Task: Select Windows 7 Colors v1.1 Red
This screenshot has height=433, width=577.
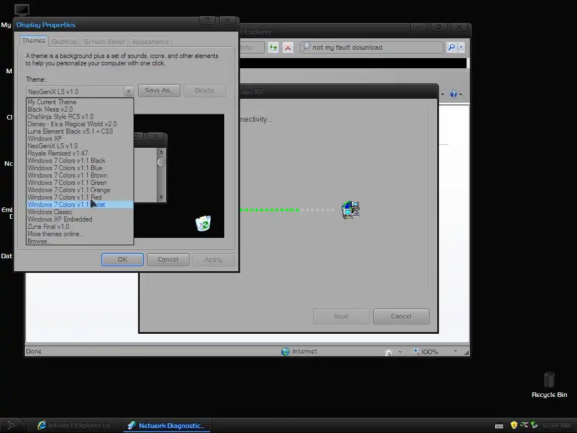Action: tap(80, 197)
